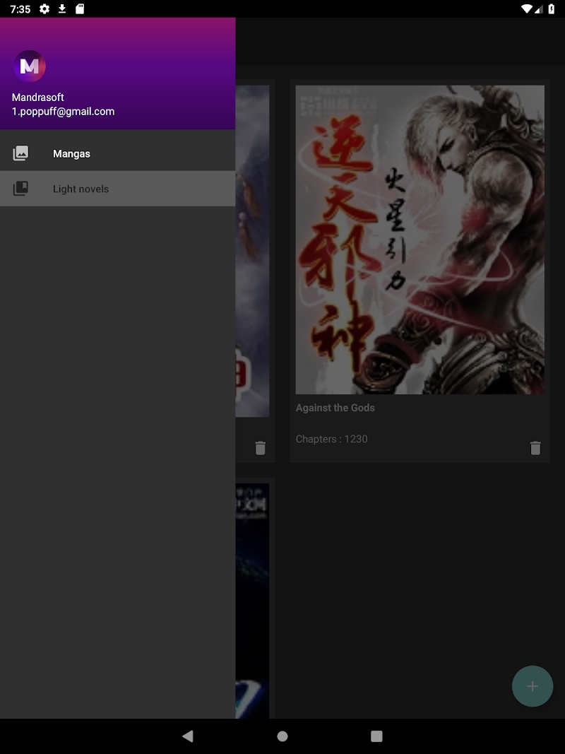This screenshot has height=754, width=565.
Task: Open Against the Gods cover image
Action: pos(420,240)
